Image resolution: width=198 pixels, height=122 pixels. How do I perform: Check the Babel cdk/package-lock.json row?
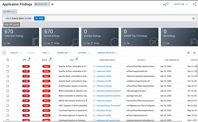pos(8,91)
